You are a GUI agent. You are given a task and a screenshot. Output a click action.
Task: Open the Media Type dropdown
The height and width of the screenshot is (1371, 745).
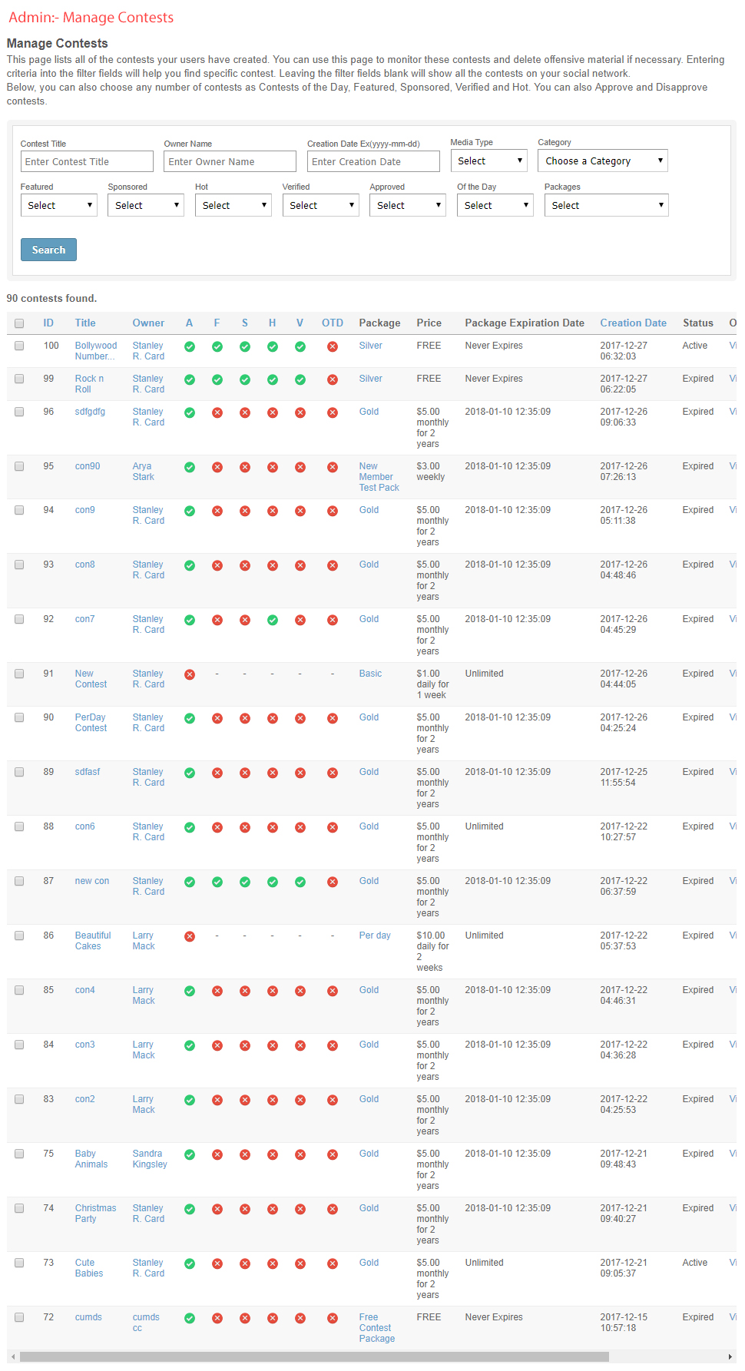[x=488, y=161]
